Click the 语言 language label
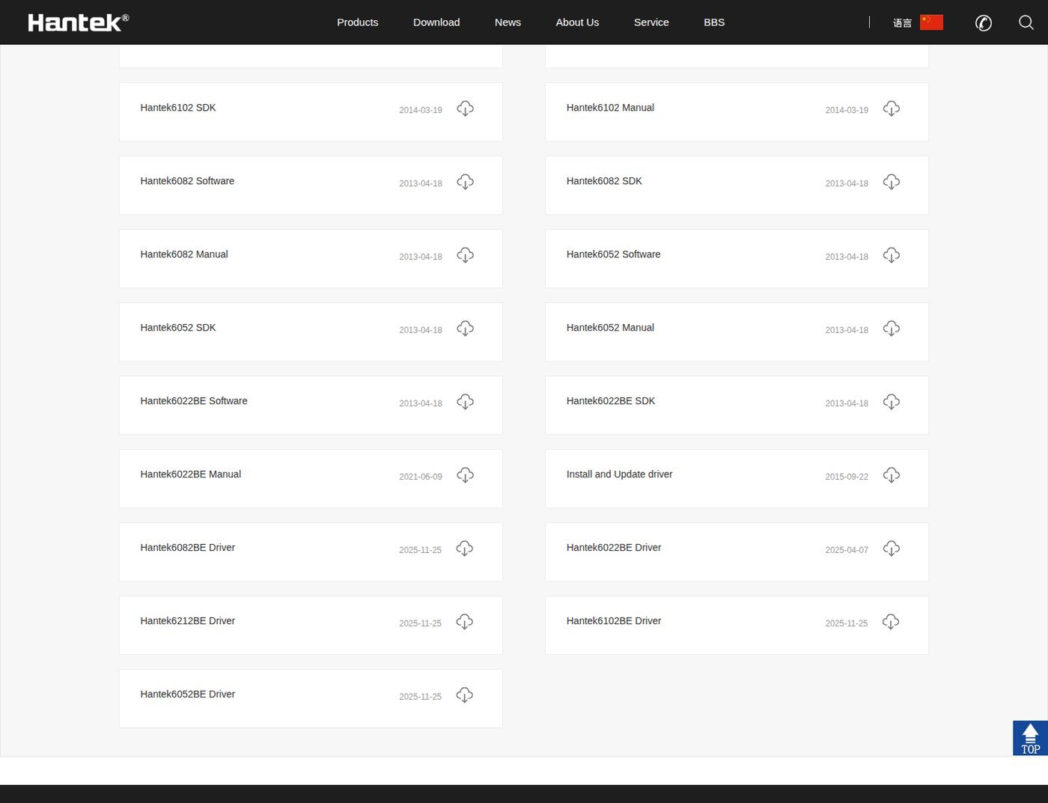The image size is (1048, 803). click(x=902, y=23)
